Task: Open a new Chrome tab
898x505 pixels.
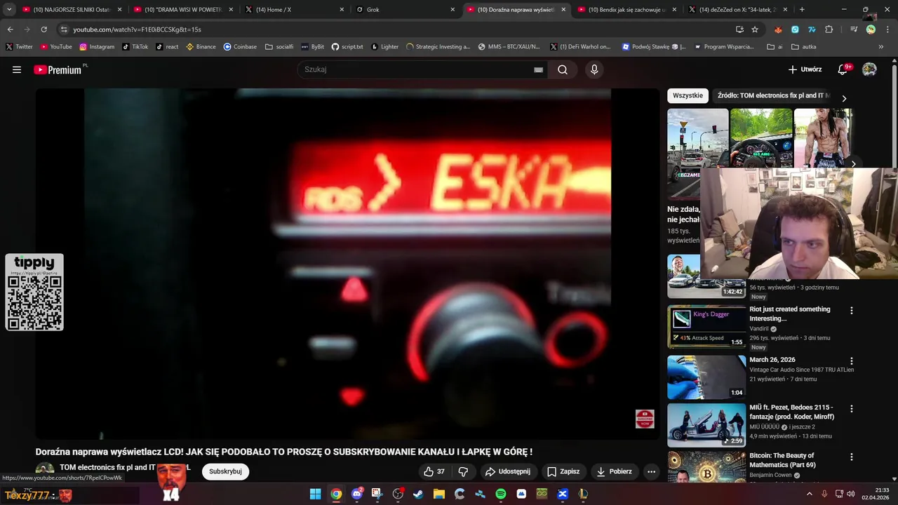Action: pyautogui.click(x=802, y=10)
